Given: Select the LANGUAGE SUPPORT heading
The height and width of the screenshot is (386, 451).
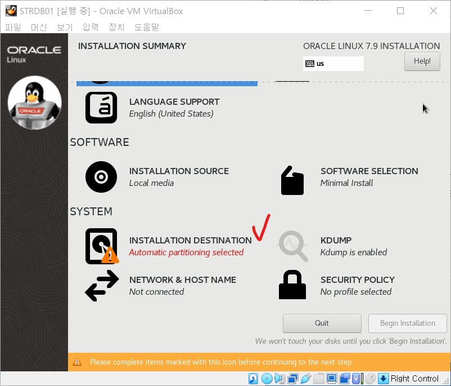Looking at the screenshot, I should pos(174,102).
